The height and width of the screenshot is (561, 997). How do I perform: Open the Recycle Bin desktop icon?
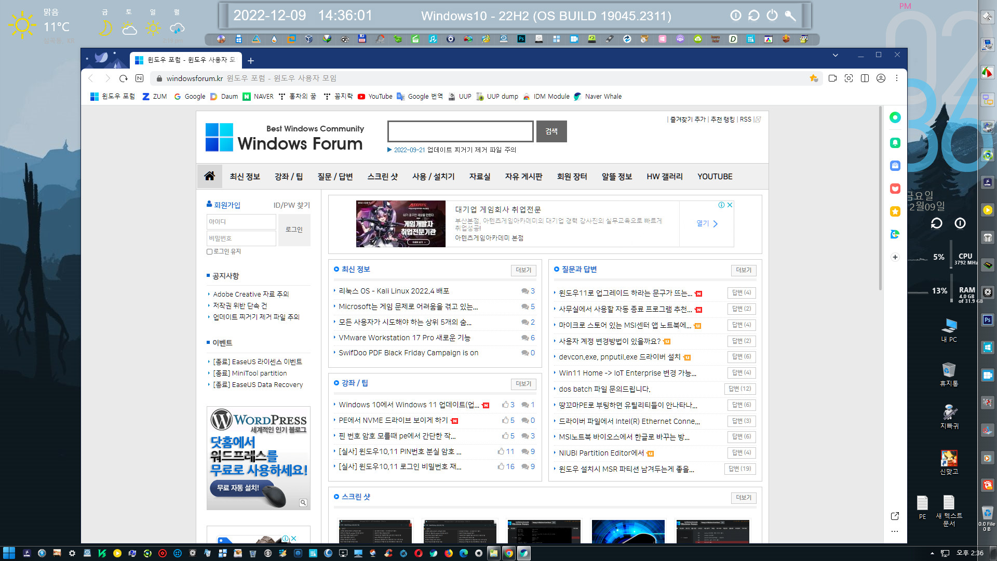[949, 375]
